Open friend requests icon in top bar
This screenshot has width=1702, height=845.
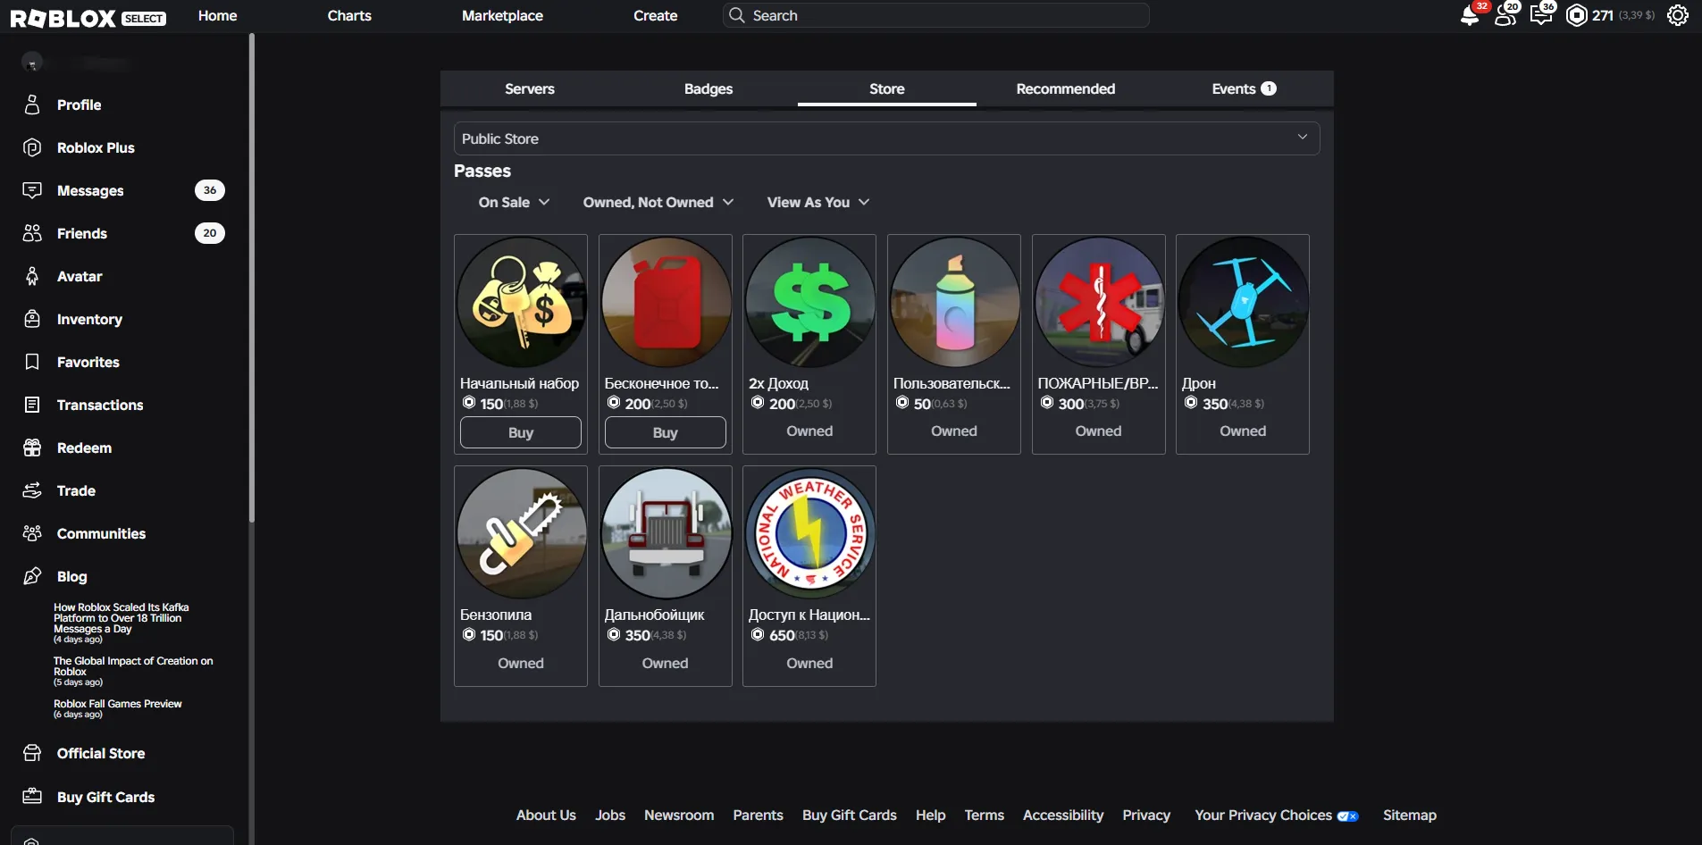1505,15
